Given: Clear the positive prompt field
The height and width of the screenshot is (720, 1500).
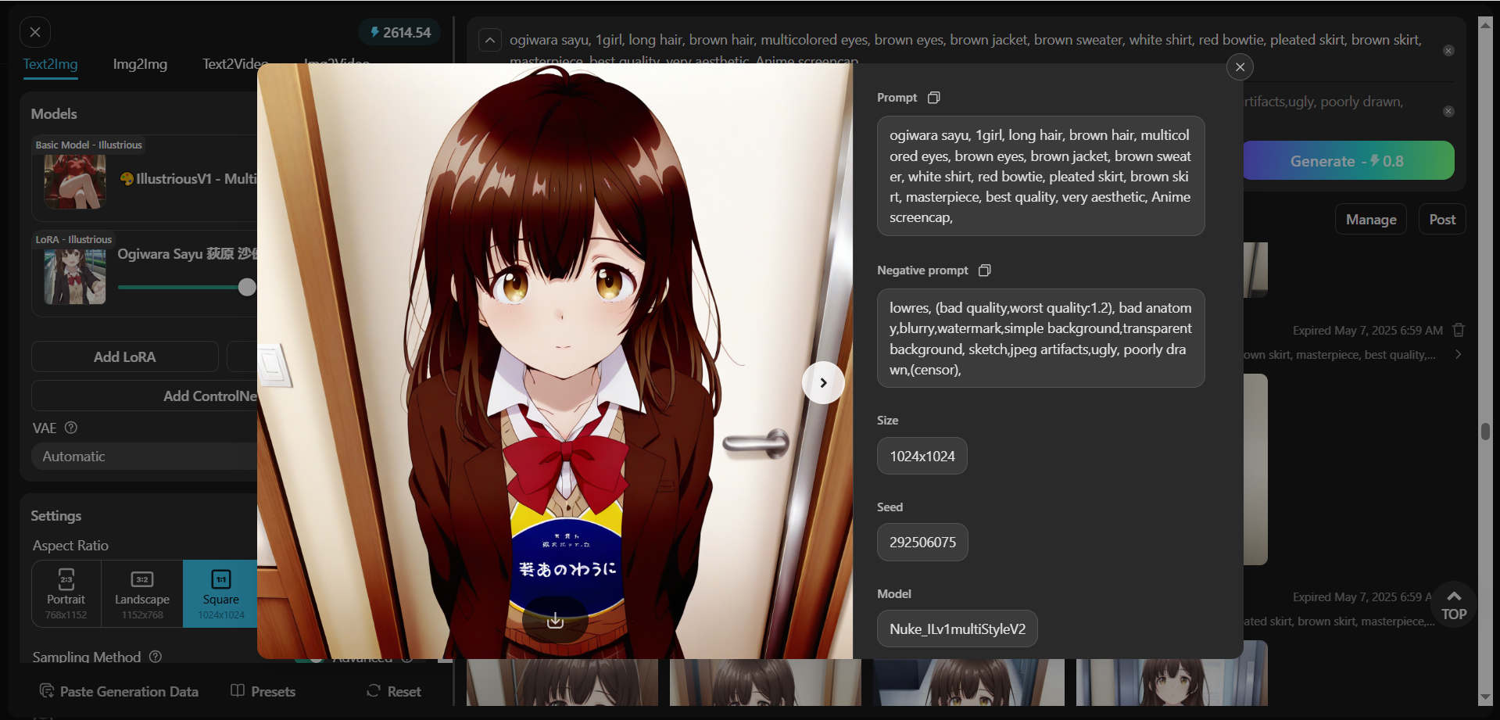Looking at the screenshot, I should coord(1448,51).
